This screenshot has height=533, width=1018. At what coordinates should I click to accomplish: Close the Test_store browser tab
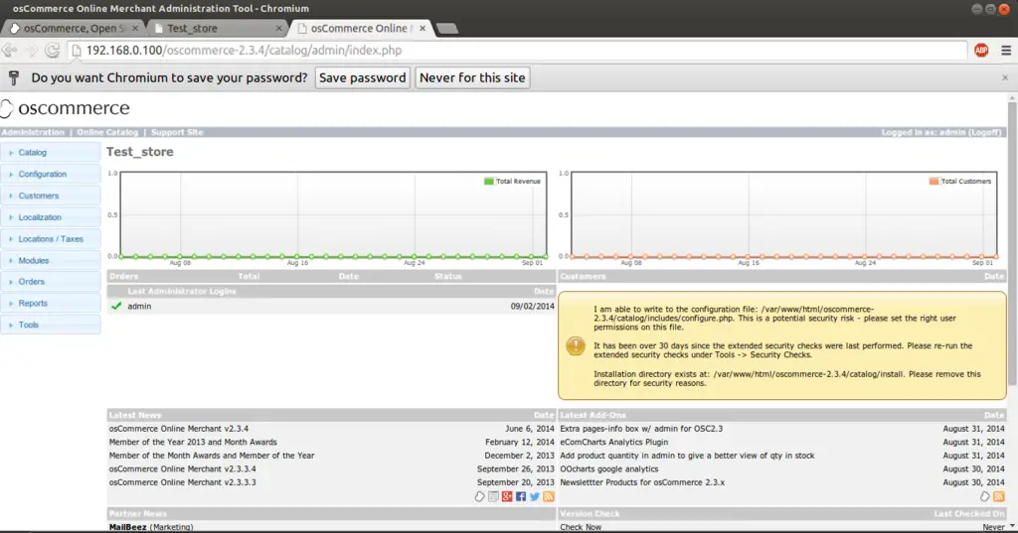pyautogui.click(x=279, y=28)
